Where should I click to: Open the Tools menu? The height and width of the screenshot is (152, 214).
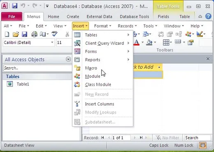tap(150, 26)
